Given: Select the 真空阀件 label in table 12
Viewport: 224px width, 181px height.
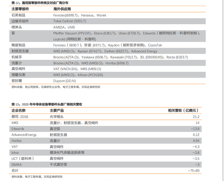Looking at the screenshot, I should tap(18, 69).
